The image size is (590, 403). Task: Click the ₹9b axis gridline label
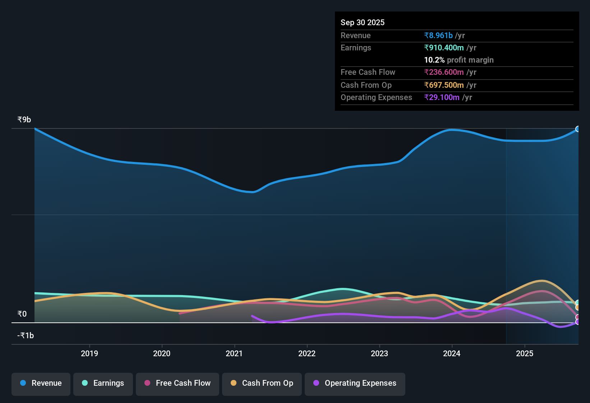[x=24, y=119]
